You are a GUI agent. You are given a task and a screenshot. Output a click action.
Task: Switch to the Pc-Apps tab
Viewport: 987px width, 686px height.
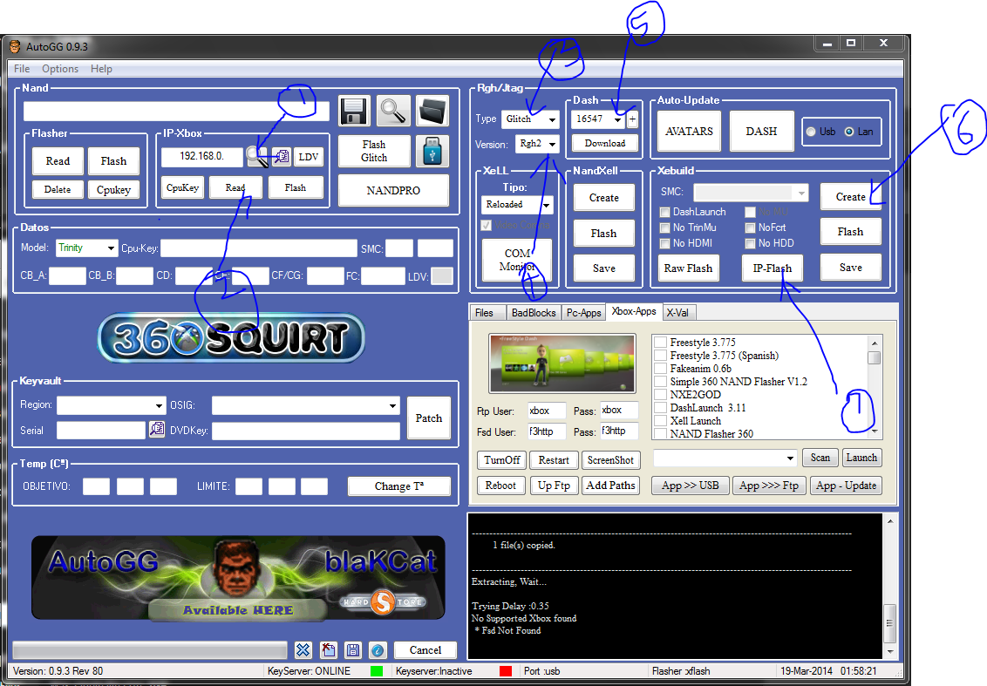[x=583, y=313]
